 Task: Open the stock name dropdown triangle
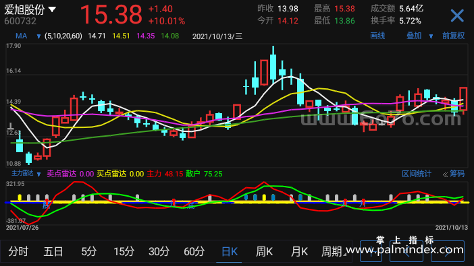(x=52, y=9)
